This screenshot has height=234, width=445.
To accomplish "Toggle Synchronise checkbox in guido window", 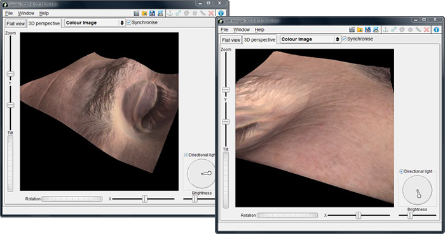I will 129,22.
